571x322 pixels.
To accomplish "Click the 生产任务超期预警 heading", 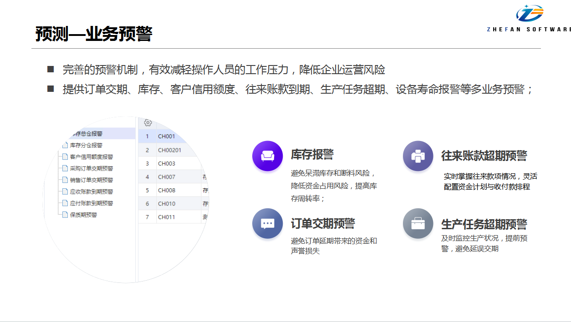I will click(484, 224).
